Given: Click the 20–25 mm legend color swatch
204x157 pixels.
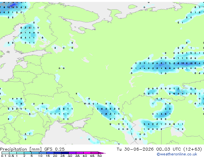Looking at the screenshot, I should pyautogui.click(x=58, y=153).
